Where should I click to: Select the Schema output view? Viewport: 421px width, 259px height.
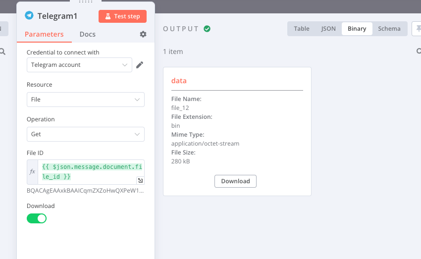click(x=389, y=28)
